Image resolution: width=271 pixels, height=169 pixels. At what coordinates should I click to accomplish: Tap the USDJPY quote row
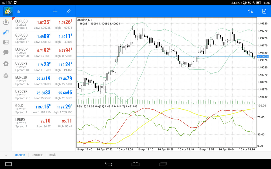(44, 66)
